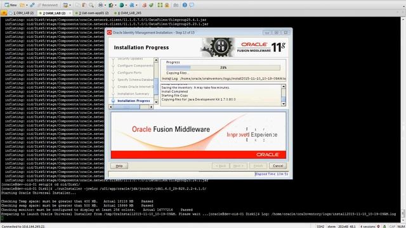
Task: Click step list scroll left arrow
Action: 111,107
